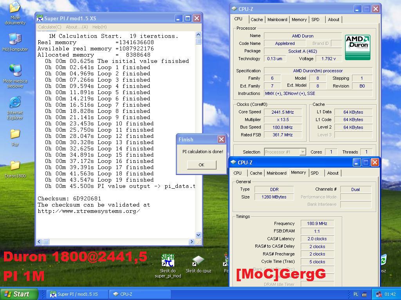The height and width of the screenshot is (300, 401).
Task: Select SPD tab in lower CPU-Z window
Action: [314, 173]
